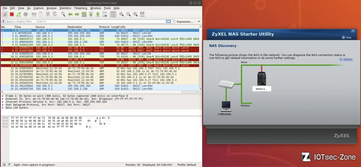Select packet 19 ARP 192.168.5.1 is at row
The width and height of the screenshot is (361, 167).
pos(100,83)
